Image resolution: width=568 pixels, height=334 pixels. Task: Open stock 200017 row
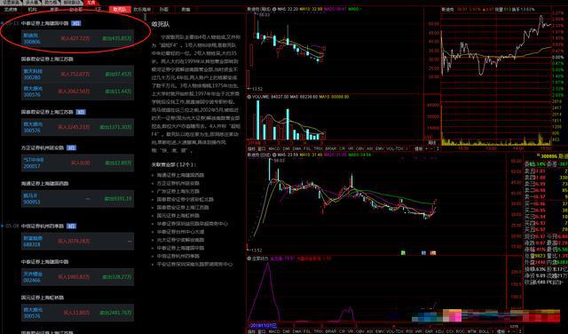(77, 163)
